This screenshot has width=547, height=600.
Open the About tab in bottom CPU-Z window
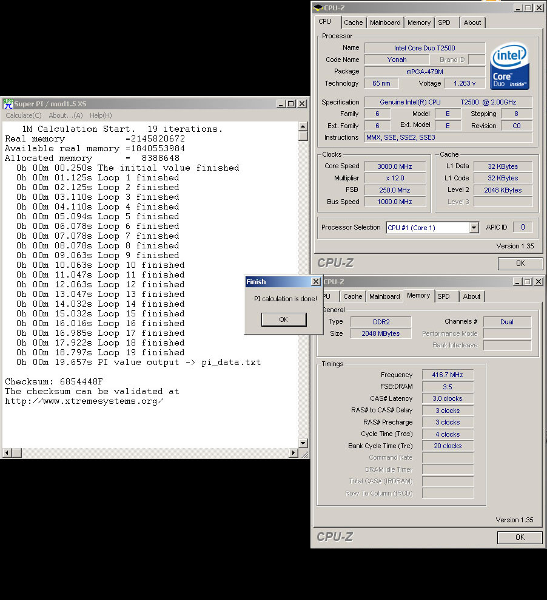point(472,296)
